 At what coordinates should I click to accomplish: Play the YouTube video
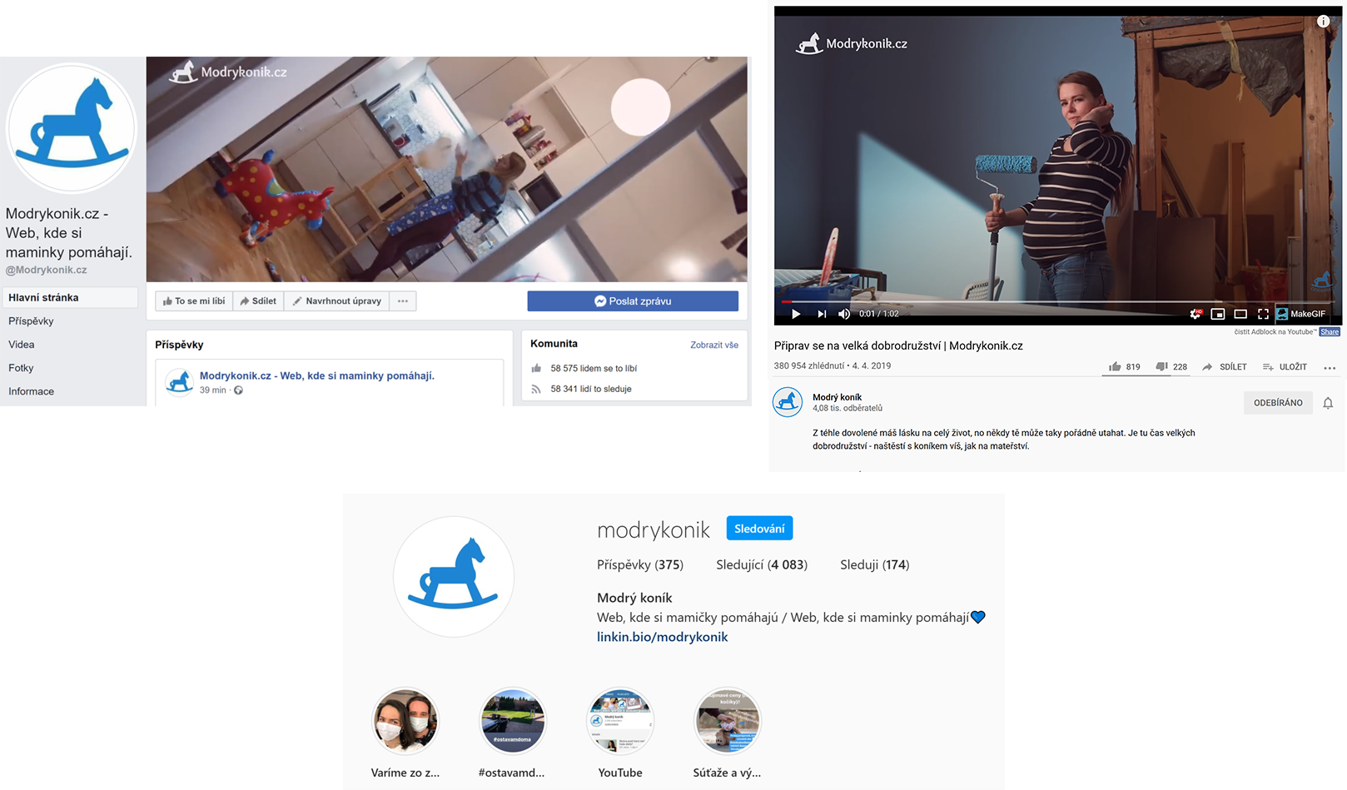click(x=796, y=314)
